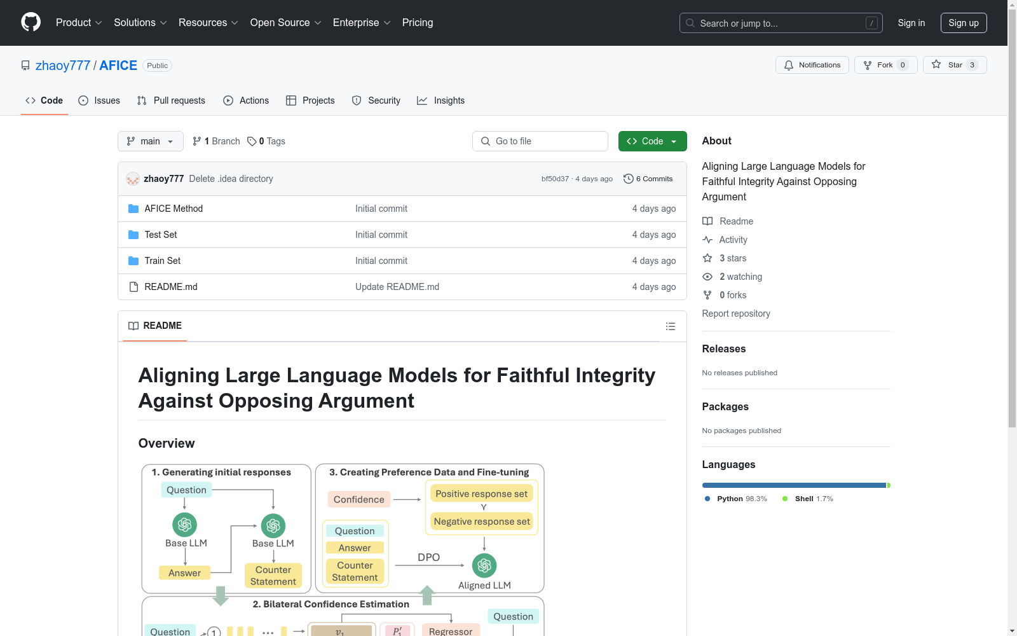Click the Activity pulse icon
The height and width of the screenshot is (636, 1017).
click(x=707, y=240)
